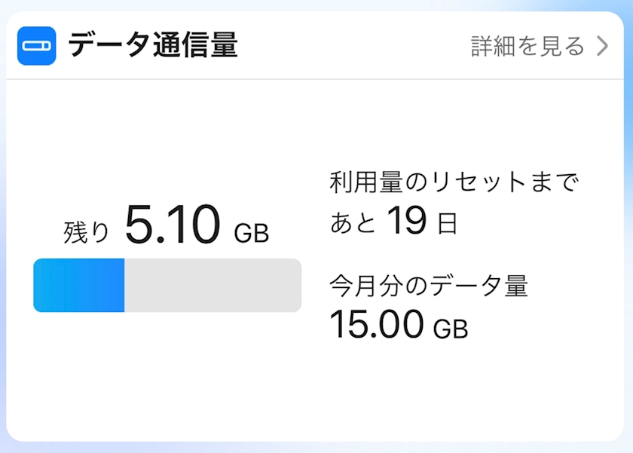633x453 pixels.
Task: Tap the 残り label text
Action: point(87,233)
